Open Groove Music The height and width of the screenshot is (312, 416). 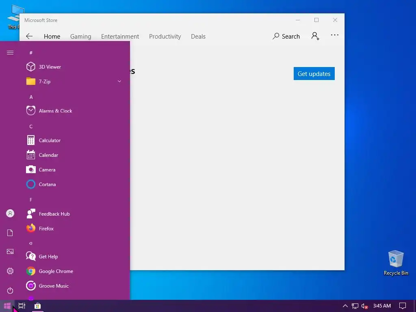tap(74, 286)
